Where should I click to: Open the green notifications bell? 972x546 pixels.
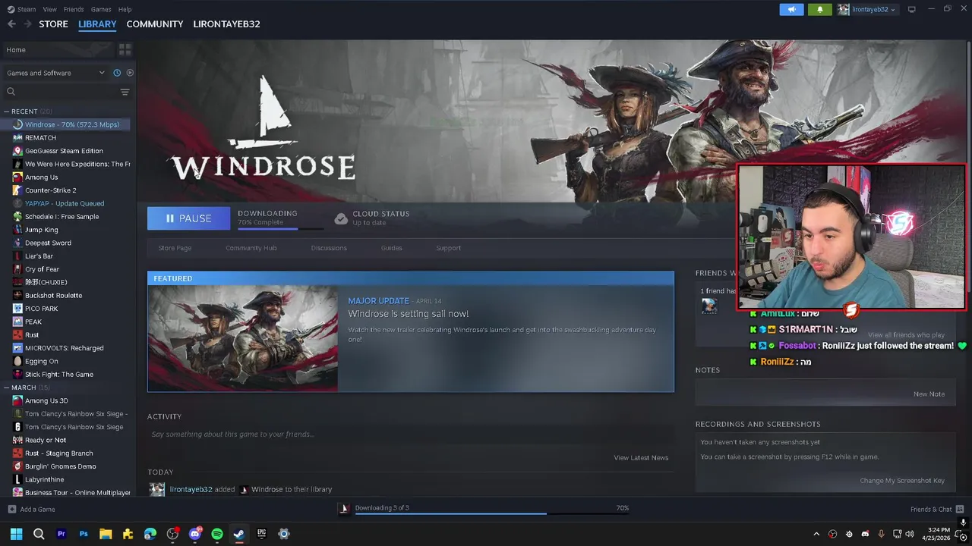coord(819,9)
